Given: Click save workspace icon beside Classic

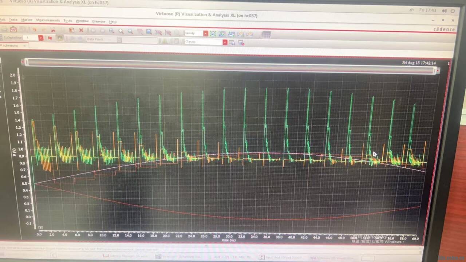Looking at the screenshot, I should click(x=232, y=43).
